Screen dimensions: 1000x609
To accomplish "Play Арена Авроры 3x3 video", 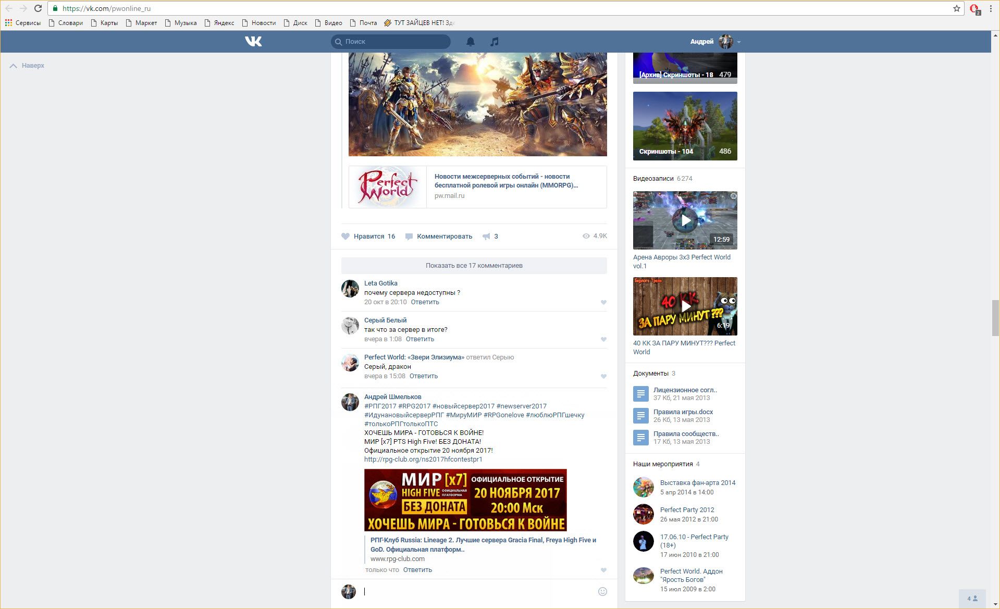I will point(685,220).
